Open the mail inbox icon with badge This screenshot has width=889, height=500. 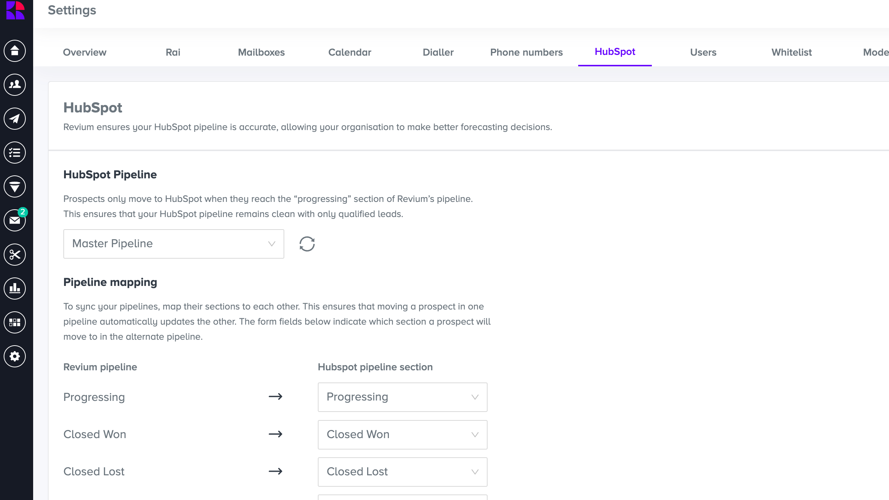click(x=15, y=220)
